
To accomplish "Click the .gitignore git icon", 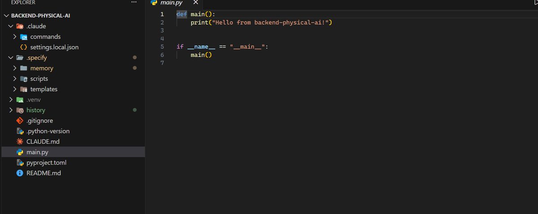I will [20, 121].
